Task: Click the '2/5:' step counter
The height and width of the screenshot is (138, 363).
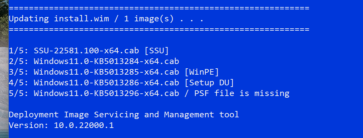Action: coord(18,61)
